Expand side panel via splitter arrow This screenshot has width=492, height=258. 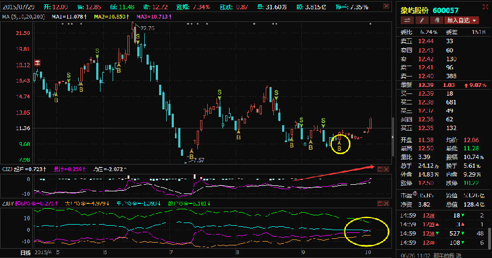393,137
